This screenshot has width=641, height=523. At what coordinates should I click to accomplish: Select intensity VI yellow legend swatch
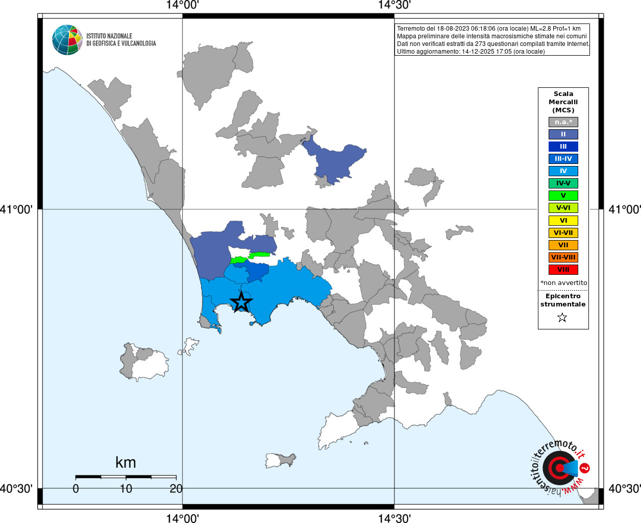(563, 221)
